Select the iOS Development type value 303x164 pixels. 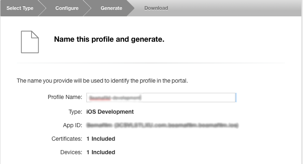click(110, 111)
